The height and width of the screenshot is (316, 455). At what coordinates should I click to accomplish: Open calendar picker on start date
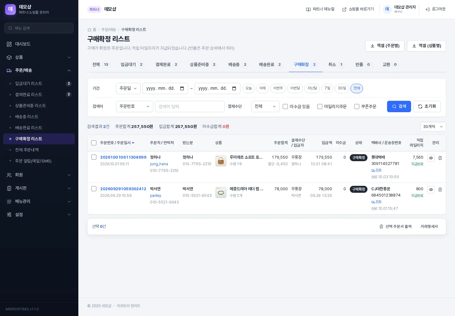pos(182,88)
